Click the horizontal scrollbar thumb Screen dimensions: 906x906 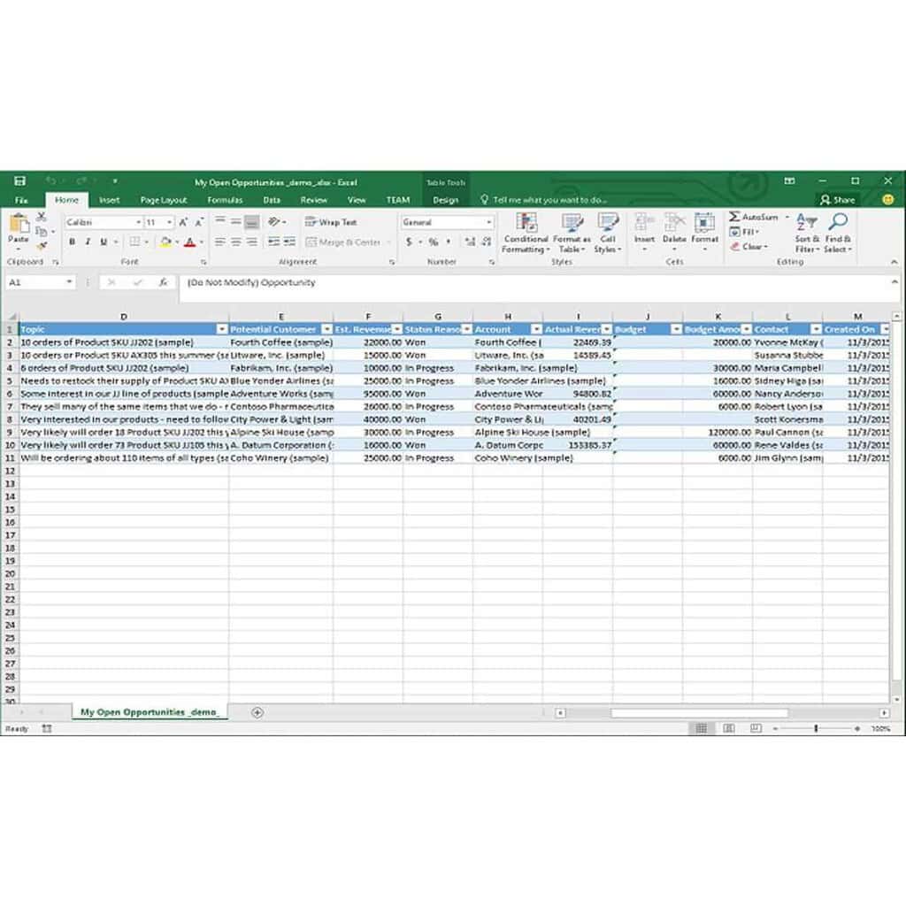pos(700,713)
